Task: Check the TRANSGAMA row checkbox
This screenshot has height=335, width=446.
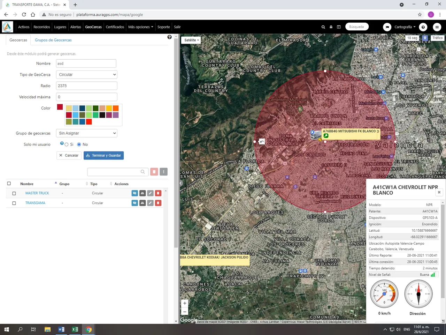Action: point(14,203)
